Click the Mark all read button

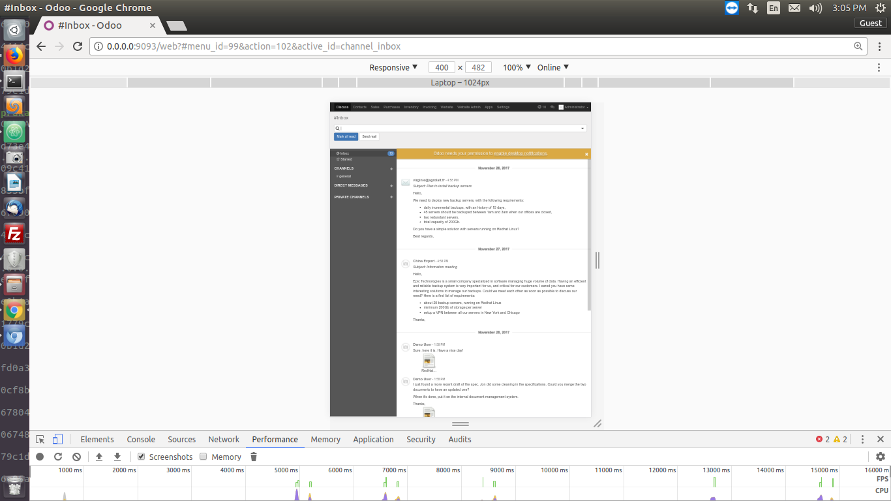(x=346, y=136)
